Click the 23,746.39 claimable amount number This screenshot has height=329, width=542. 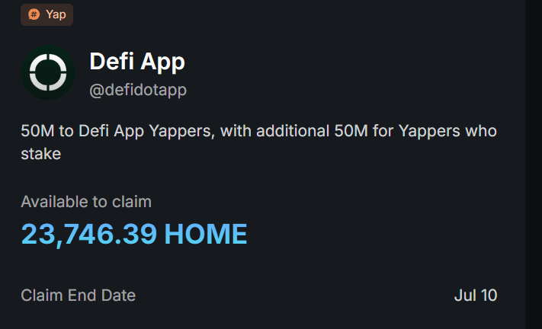89,235
